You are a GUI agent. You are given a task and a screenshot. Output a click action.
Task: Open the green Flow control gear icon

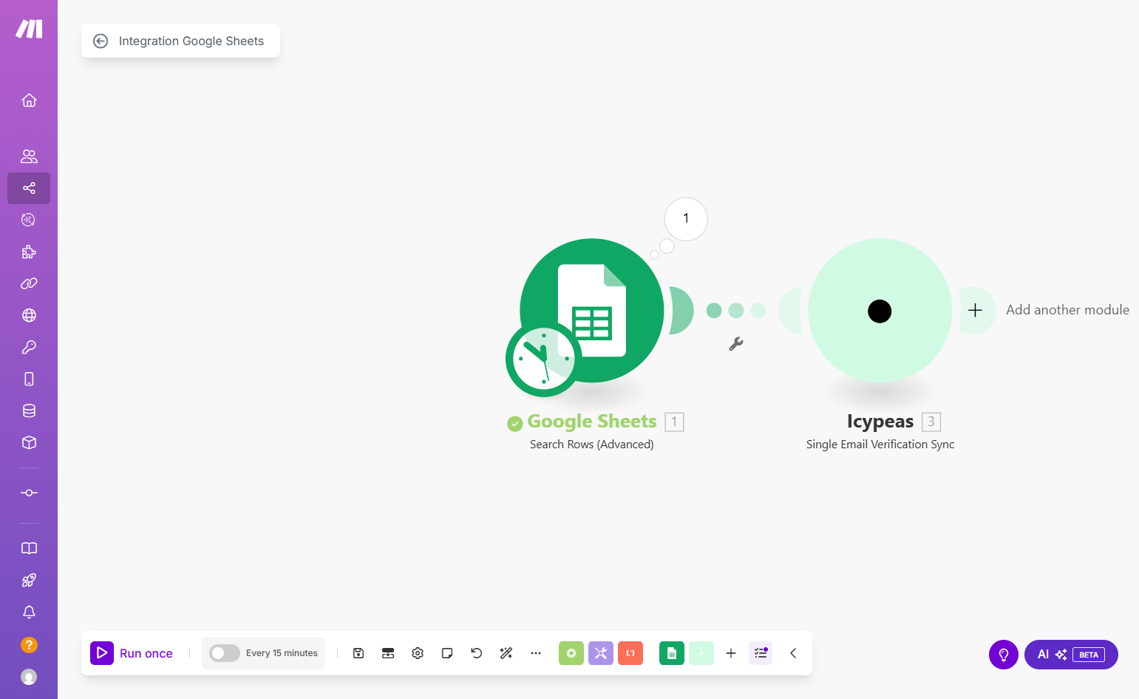click(571, 653)
